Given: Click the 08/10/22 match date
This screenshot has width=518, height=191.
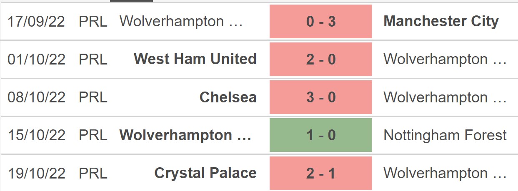Looking at the screenshot, I should point(36,97).
